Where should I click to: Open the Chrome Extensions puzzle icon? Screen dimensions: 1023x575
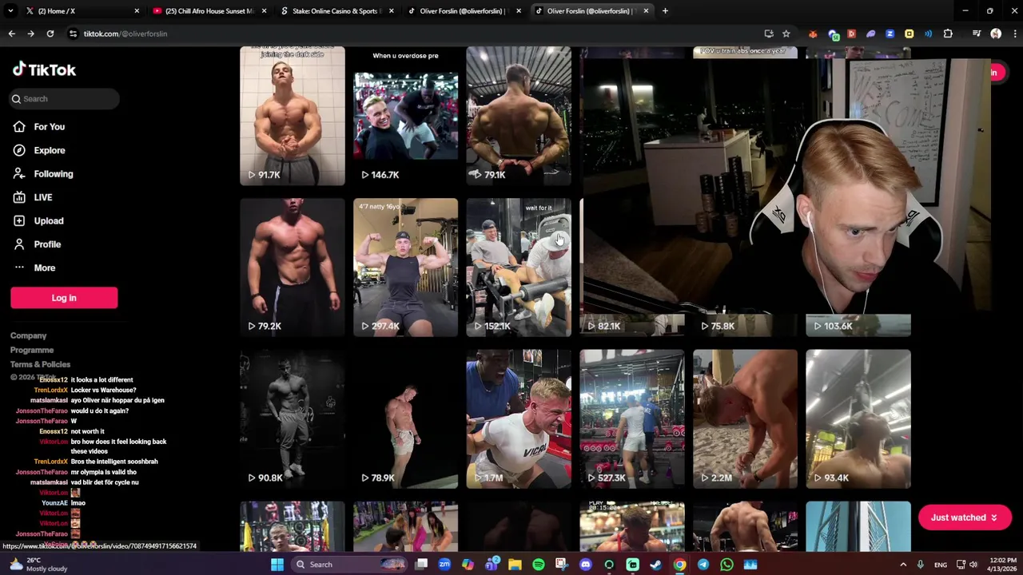pos(948,34)
